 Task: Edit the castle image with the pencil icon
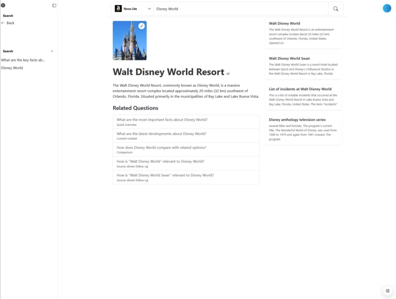pos(141,26)
